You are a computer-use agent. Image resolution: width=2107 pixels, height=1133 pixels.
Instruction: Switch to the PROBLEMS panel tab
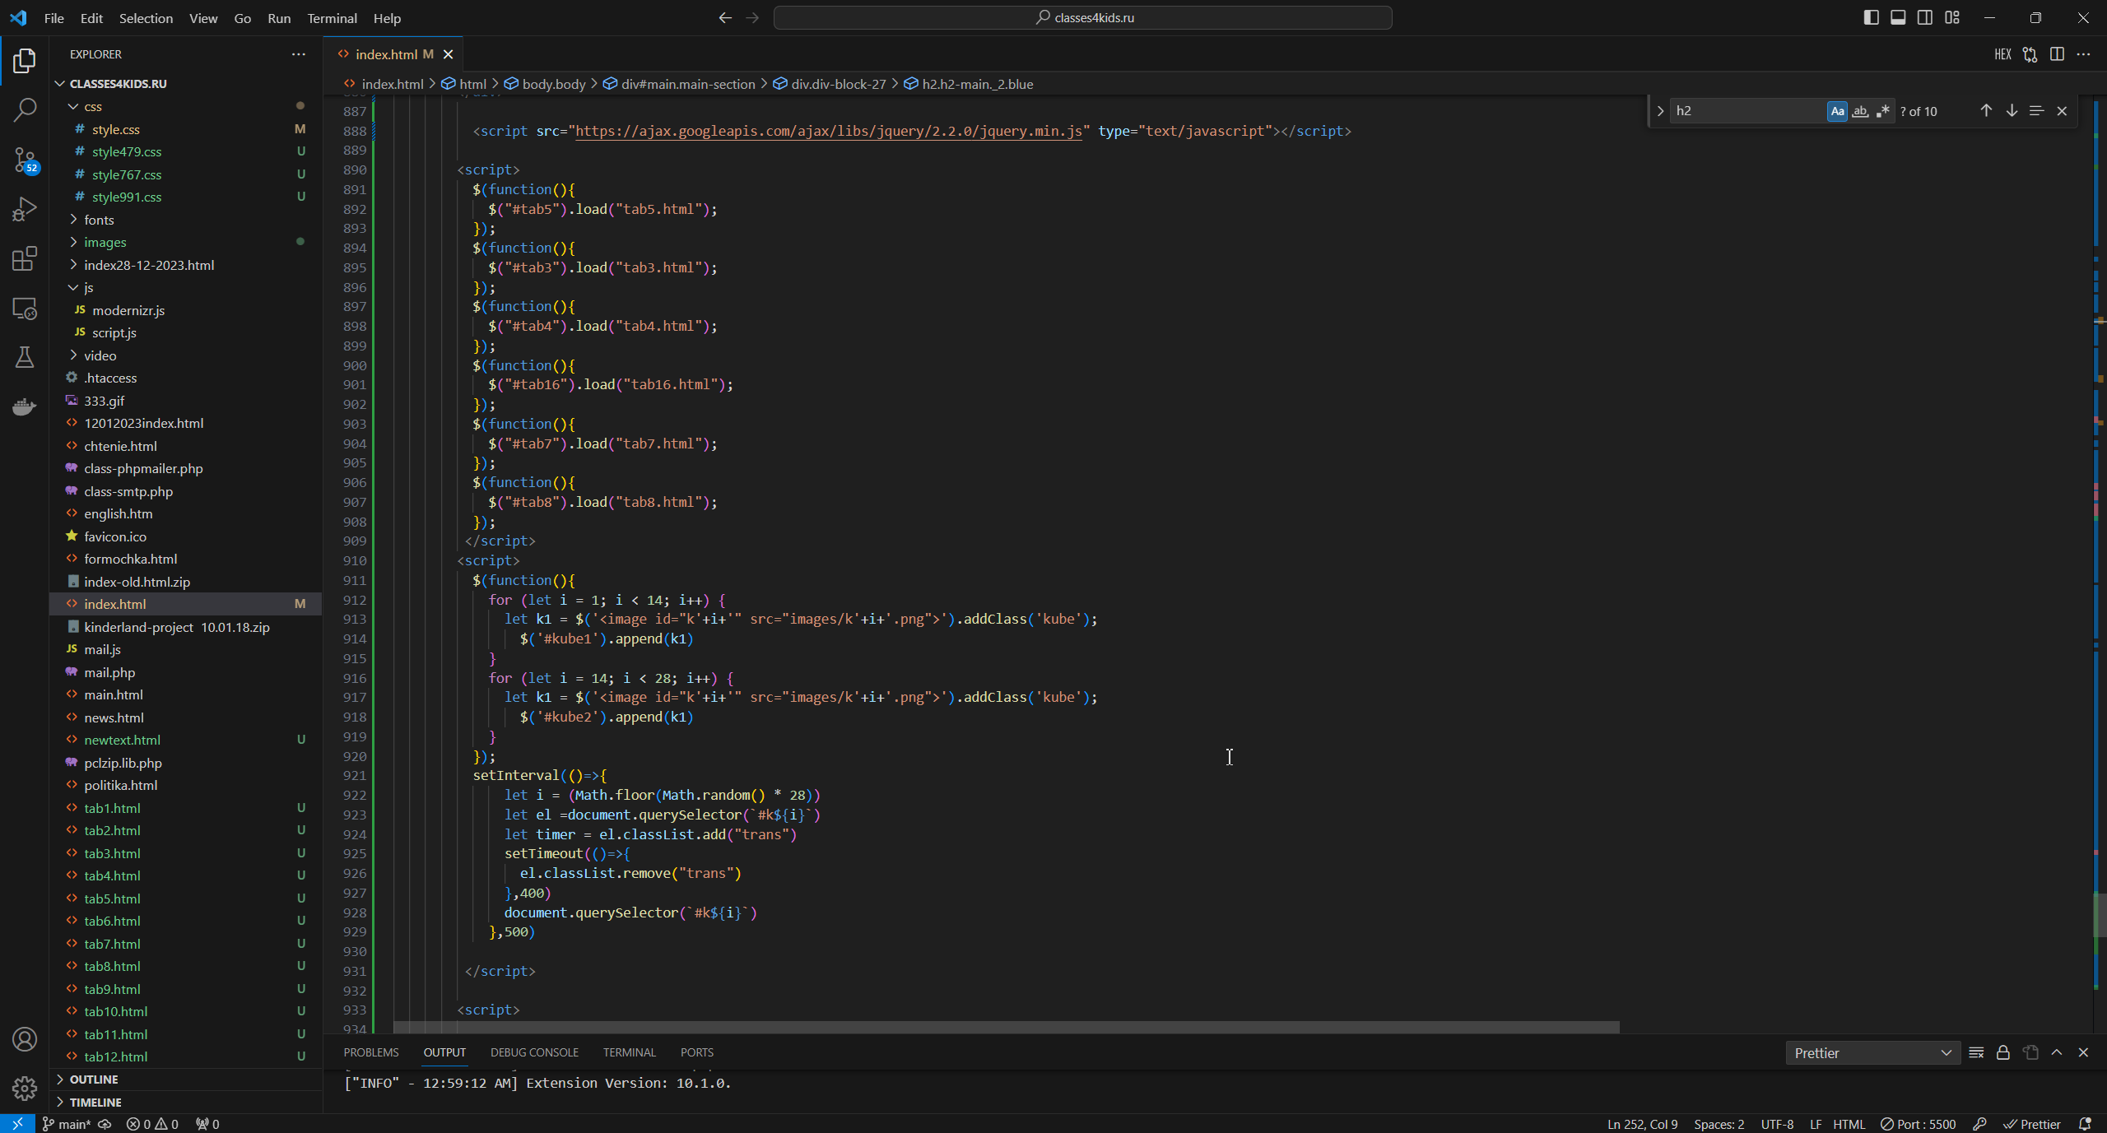pyautogui.click(x=370, y=1052)
